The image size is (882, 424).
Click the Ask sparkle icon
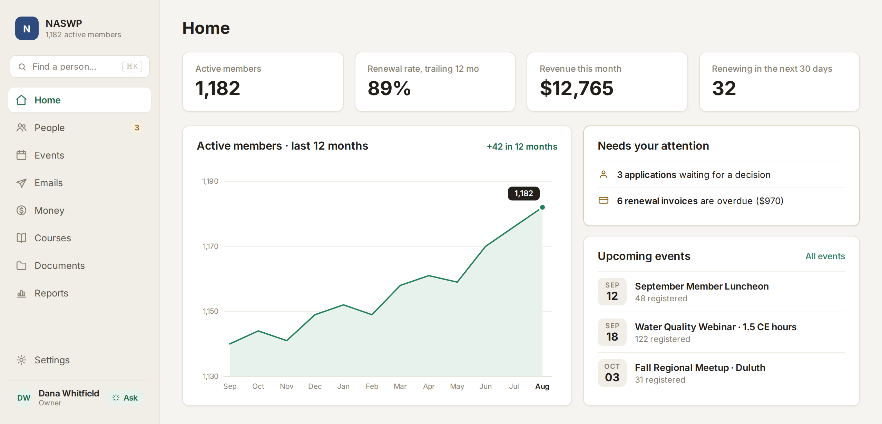116,398
